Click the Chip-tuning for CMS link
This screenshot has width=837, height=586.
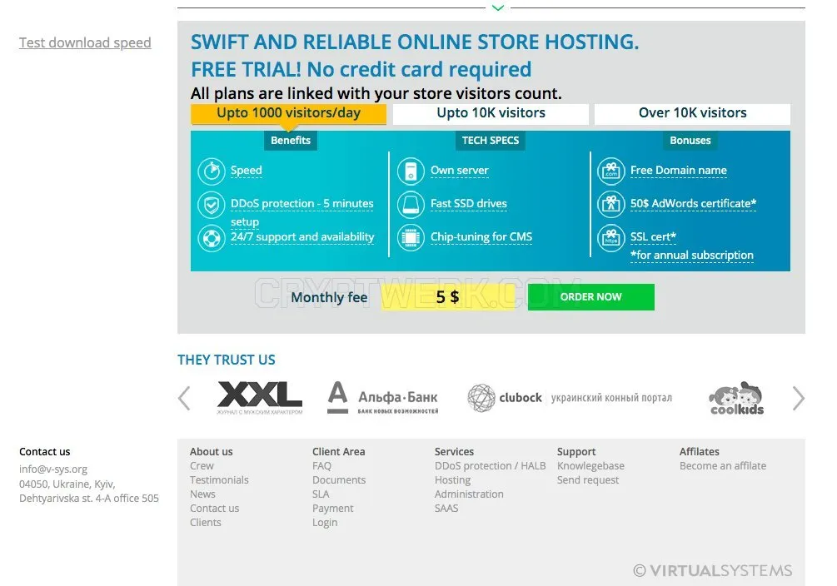coord(481,237)
